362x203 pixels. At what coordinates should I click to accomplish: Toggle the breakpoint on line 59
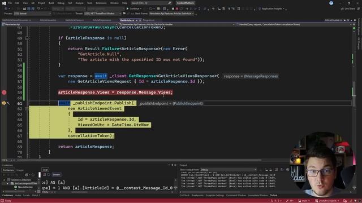pos(4,92)
